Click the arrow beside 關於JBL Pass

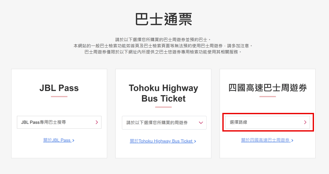tap(74, 140)
